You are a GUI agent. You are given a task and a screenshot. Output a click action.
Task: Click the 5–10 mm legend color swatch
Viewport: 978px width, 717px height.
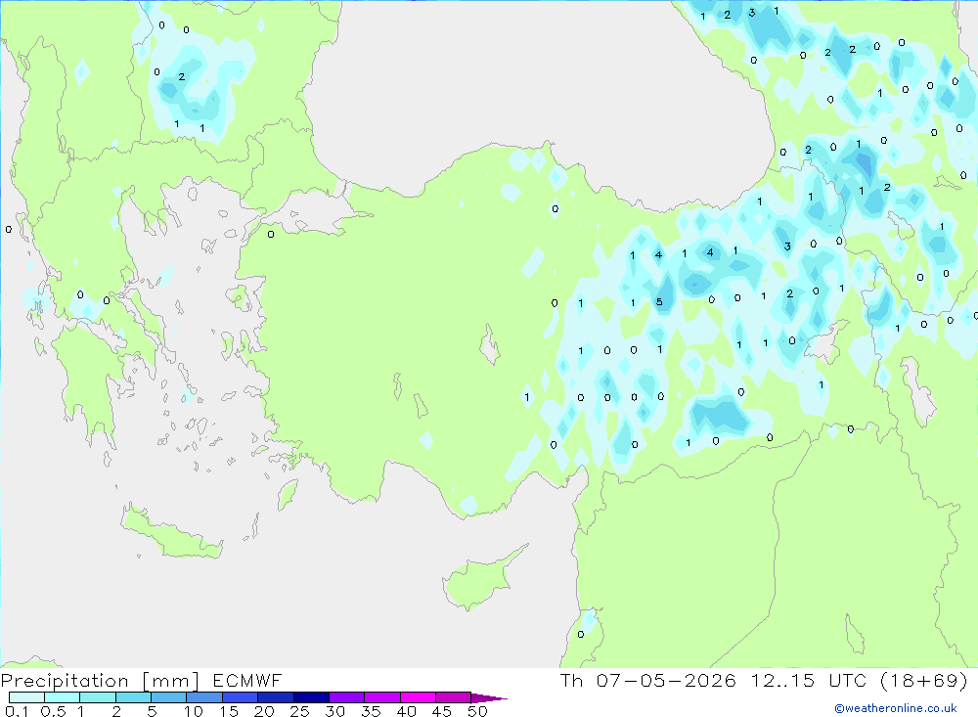click(169, 697)
